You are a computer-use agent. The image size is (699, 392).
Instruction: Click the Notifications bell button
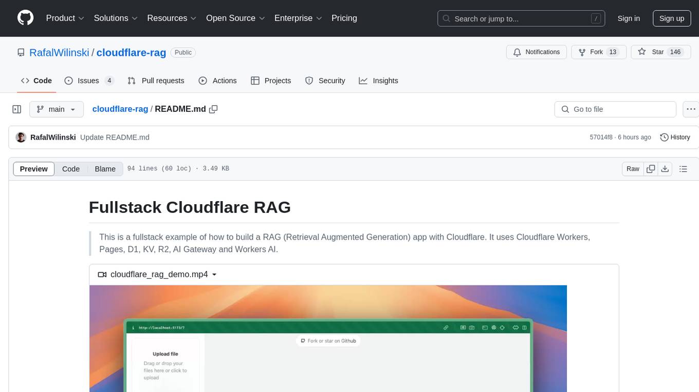click(537, 52)
